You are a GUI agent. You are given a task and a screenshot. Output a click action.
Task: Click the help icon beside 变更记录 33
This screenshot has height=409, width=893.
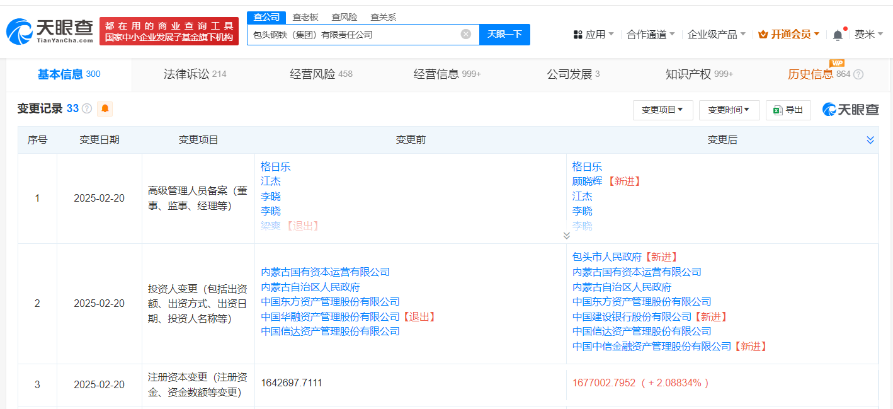point(87,108)
